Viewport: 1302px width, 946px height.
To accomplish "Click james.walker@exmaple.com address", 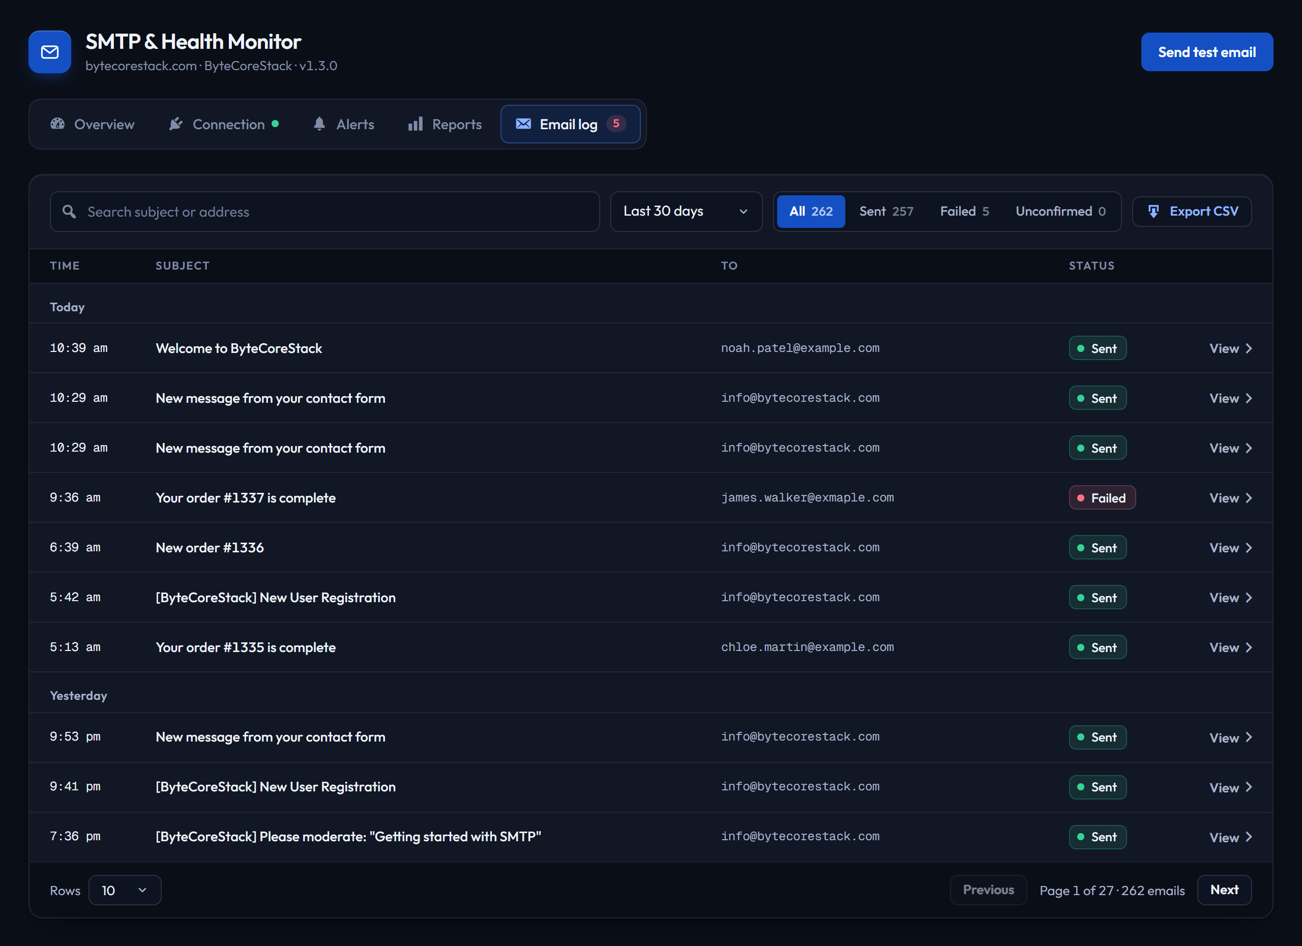I will 807,498.
